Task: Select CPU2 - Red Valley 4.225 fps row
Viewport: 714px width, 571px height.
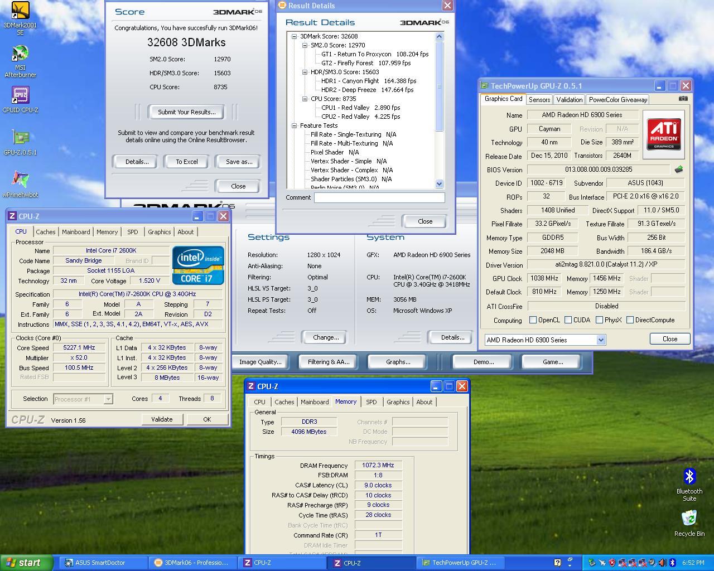Action: pyautogui.click(x=360, y=117)
